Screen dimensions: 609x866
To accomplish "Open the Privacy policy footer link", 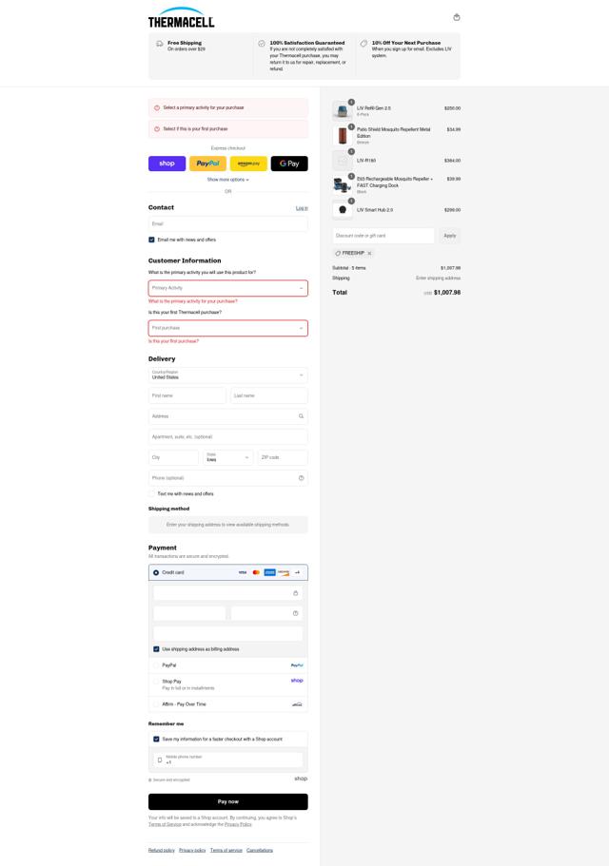I will click(192, 850).
